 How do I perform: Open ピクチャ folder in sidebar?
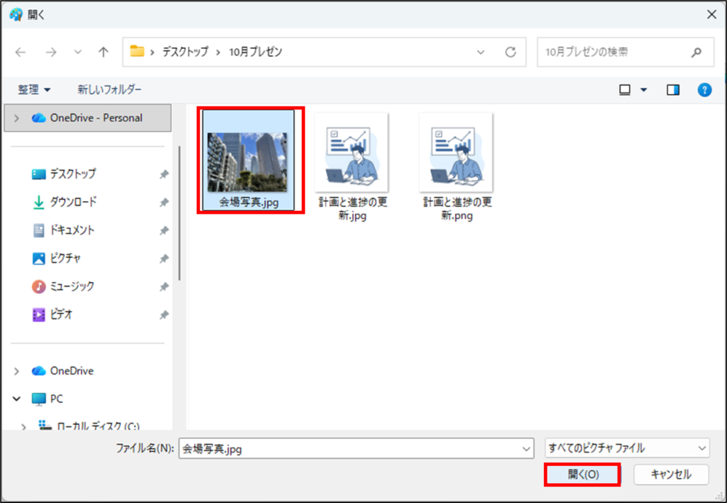click(x=65, y=258)
